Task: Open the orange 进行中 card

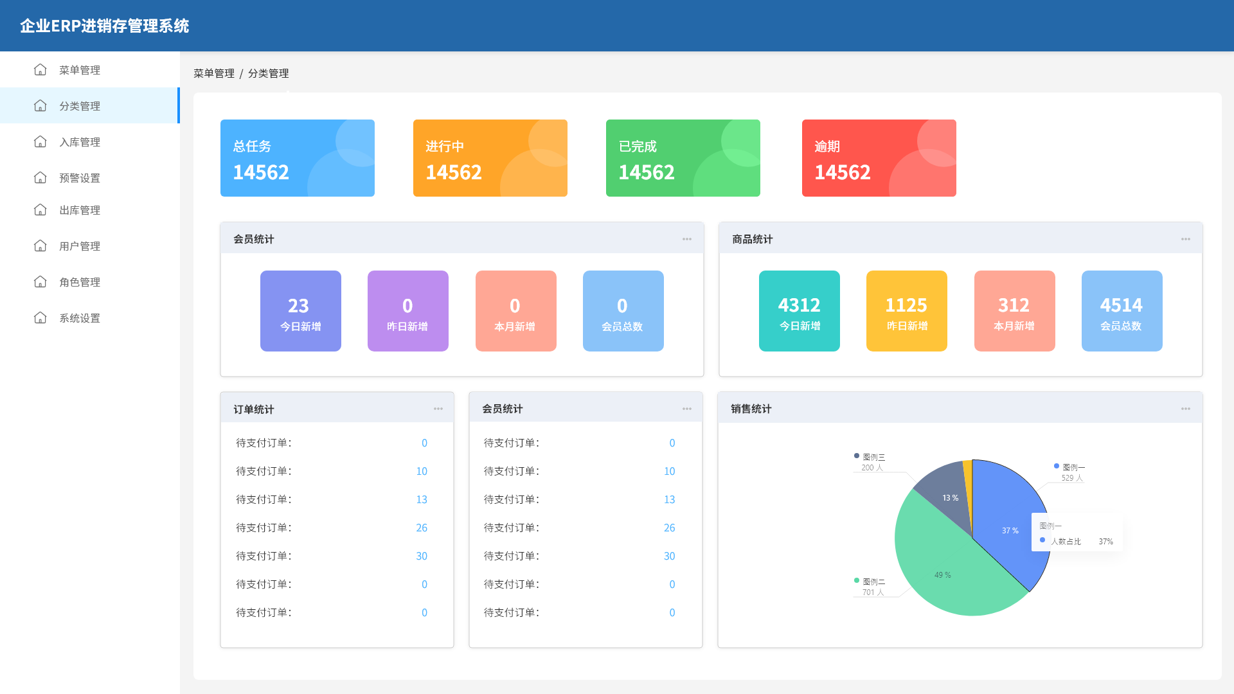Action: [x=490, y=158]
